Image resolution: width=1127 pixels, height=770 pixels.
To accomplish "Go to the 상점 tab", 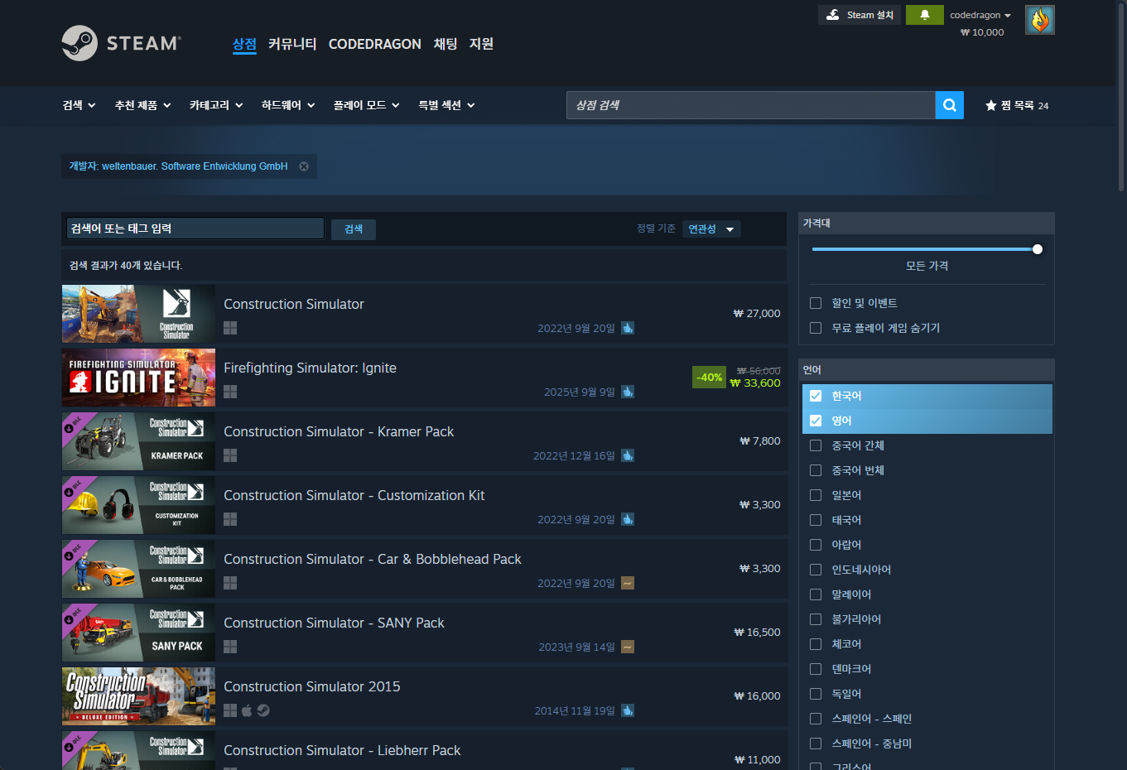I will (244, 44).
